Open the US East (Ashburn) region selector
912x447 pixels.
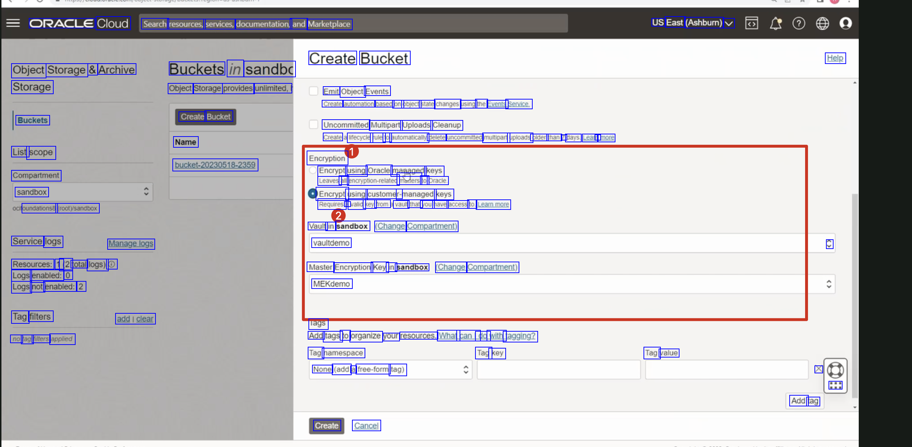pos(692,23)
